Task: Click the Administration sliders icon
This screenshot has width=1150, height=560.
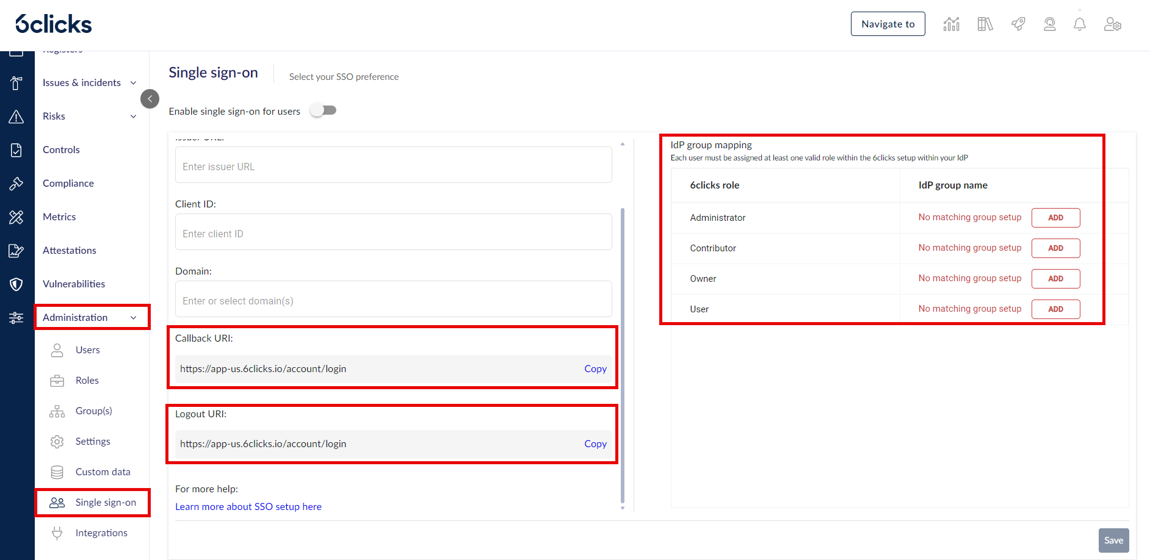Action: click(x=16, y=318)
